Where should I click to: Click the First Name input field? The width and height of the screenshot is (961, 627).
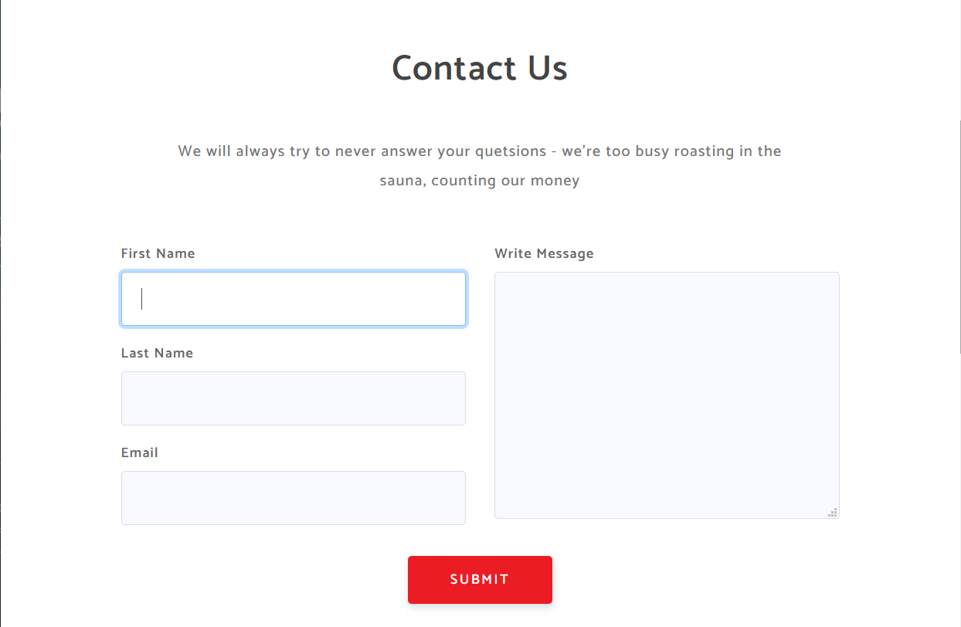(294, 299)
